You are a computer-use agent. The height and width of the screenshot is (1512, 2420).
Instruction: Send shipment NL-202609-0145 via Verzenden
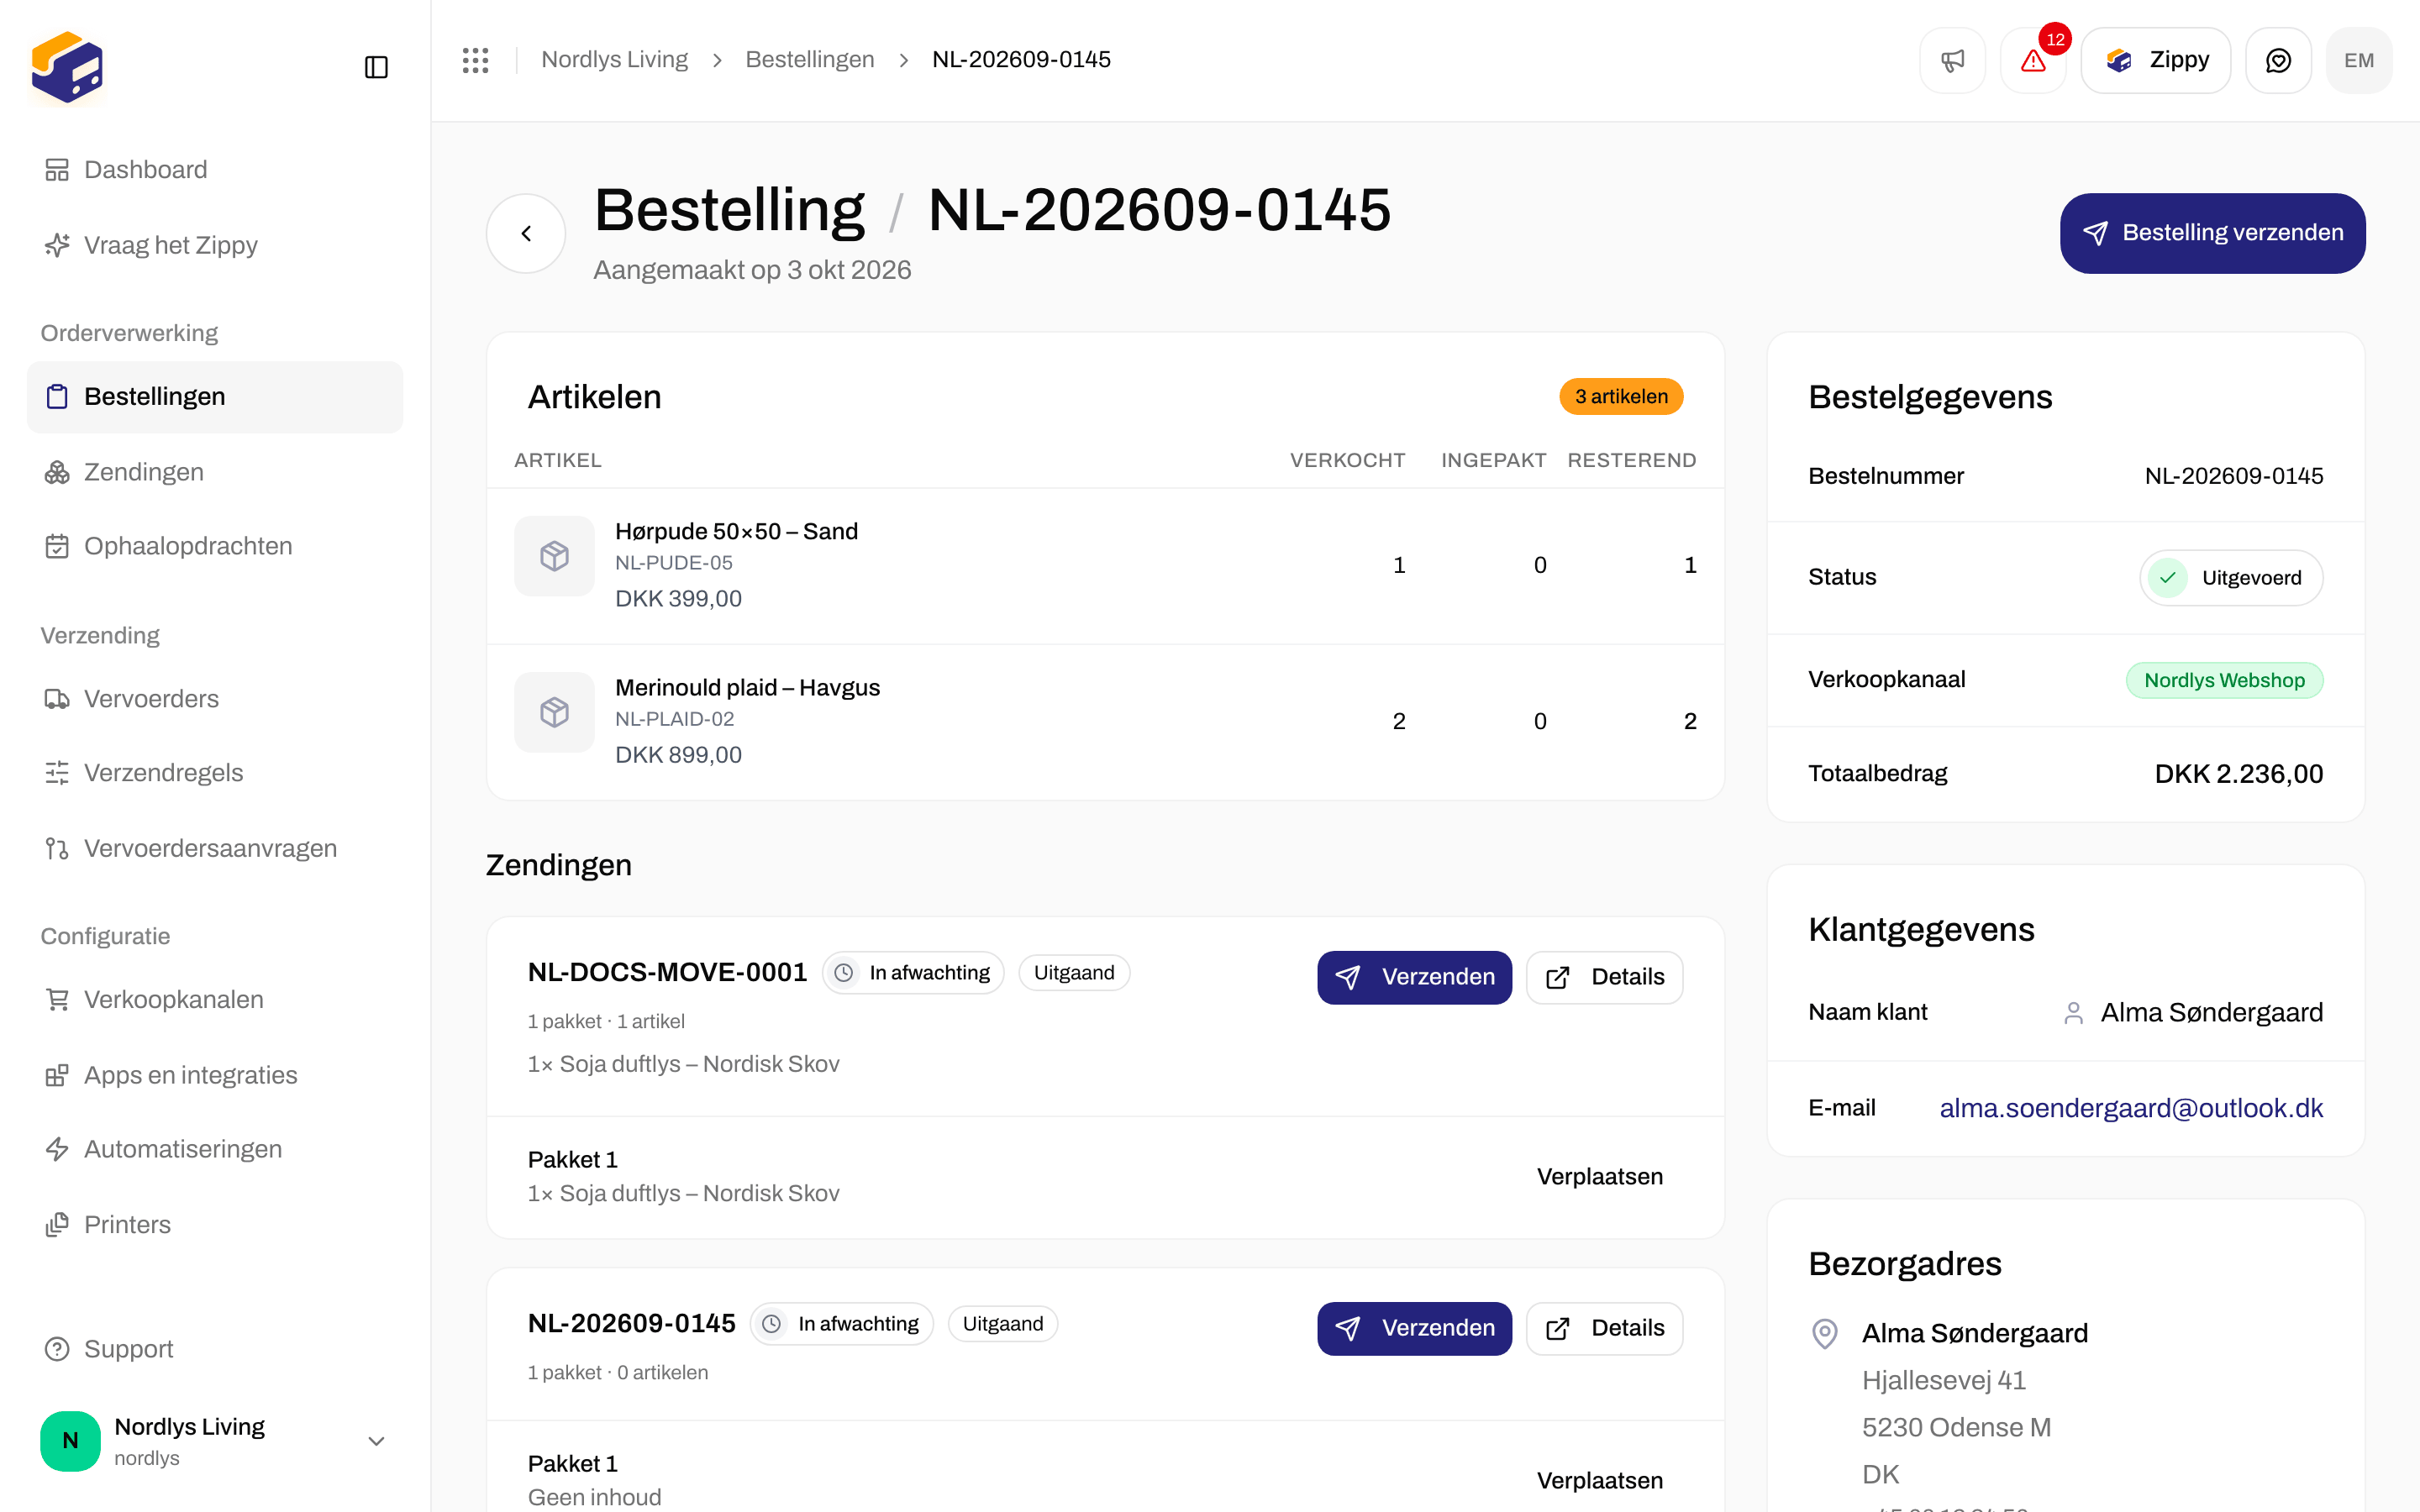point(1414,1328)
